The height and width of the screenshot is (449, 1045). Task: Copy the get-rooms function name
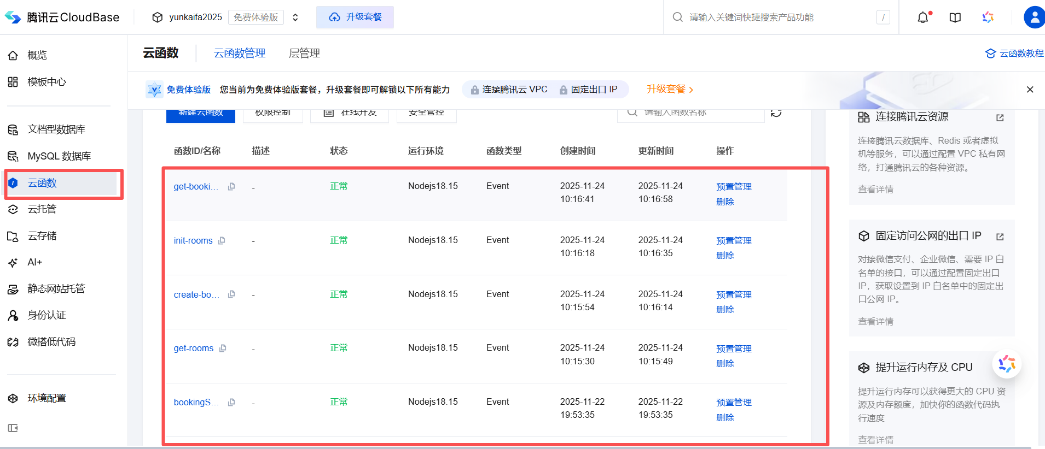223,348
